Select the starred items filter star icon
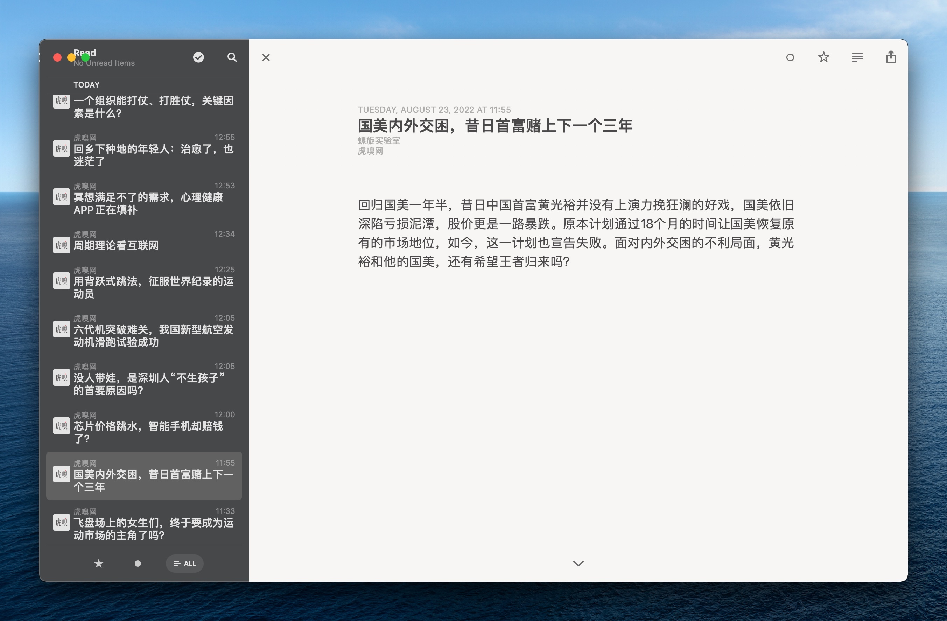This screenshot has width=947, height=621. tap(98, 563)
